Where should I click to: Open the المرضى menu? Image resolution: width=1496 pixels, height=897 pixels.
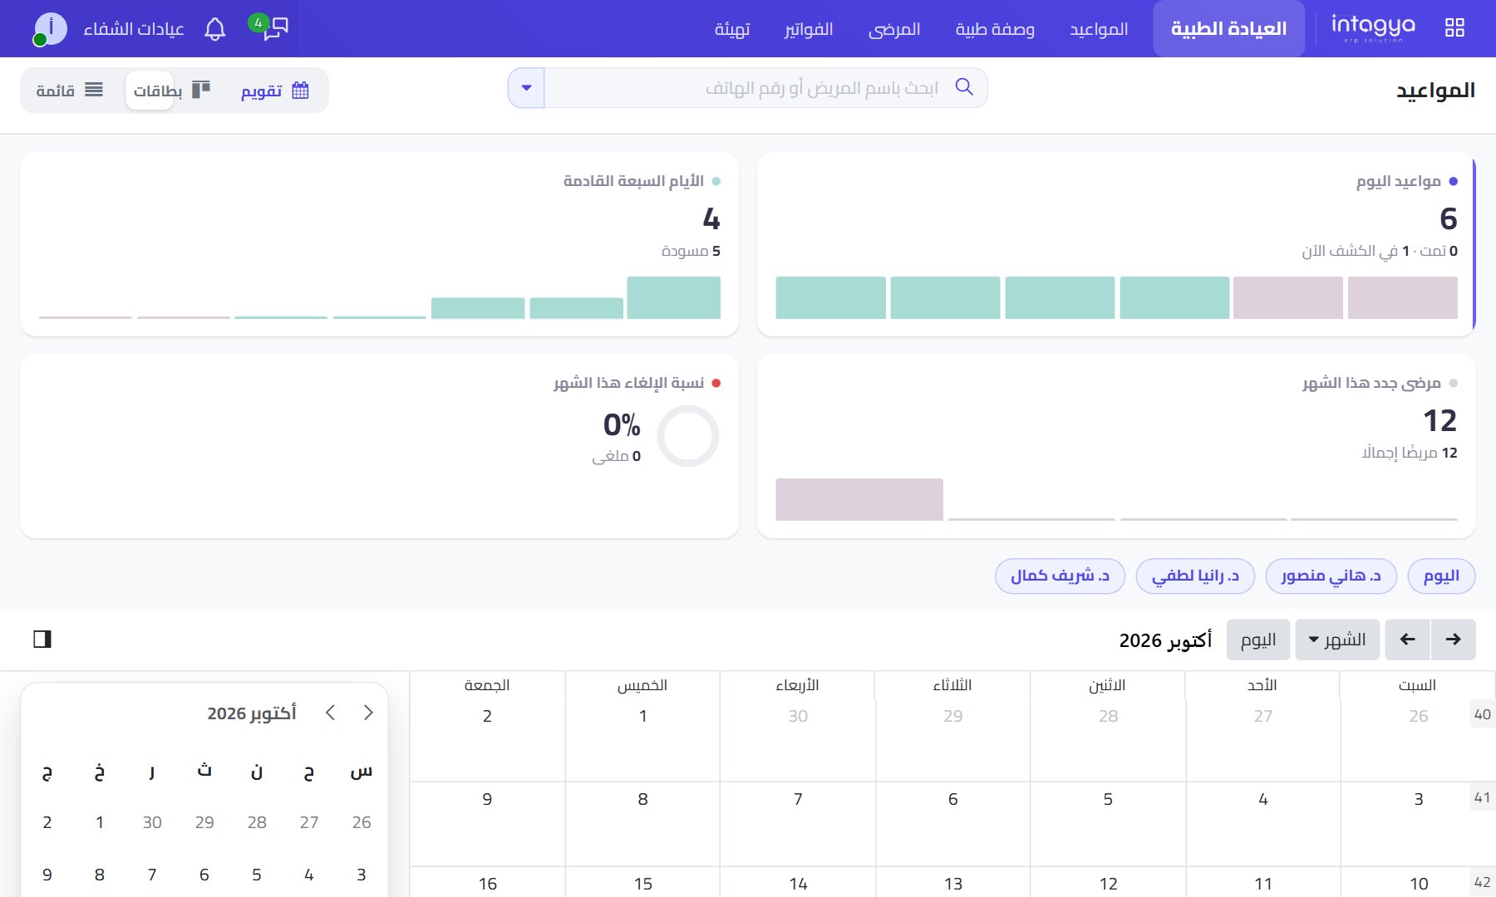tap(894, 29)
